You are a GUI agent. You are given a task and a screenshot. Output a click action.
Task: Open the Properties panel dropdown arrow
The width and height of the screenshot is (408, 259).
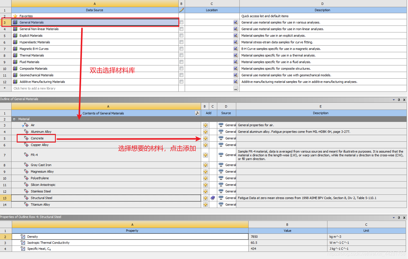(x=394, y=218)
